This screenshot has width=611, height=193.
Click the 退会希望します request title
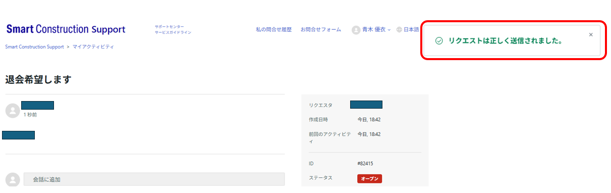[38, 79]
